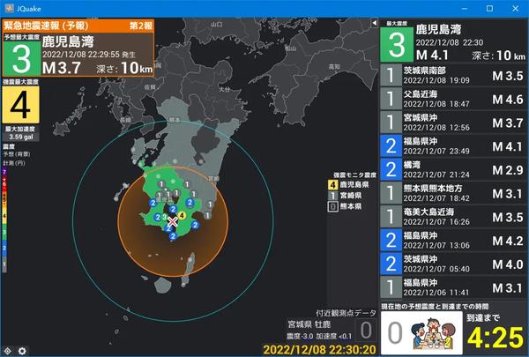Click the 付近観測点データ heading

coord(346,313)
